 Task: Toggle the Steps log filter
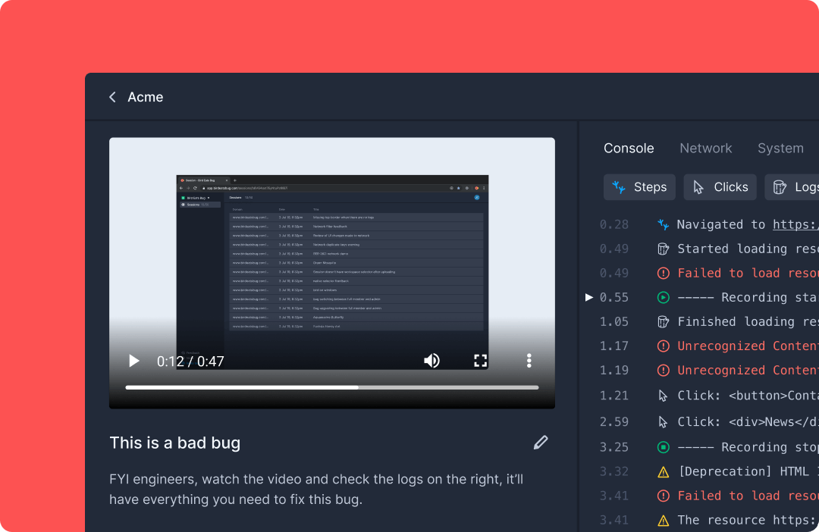[639, 187]
